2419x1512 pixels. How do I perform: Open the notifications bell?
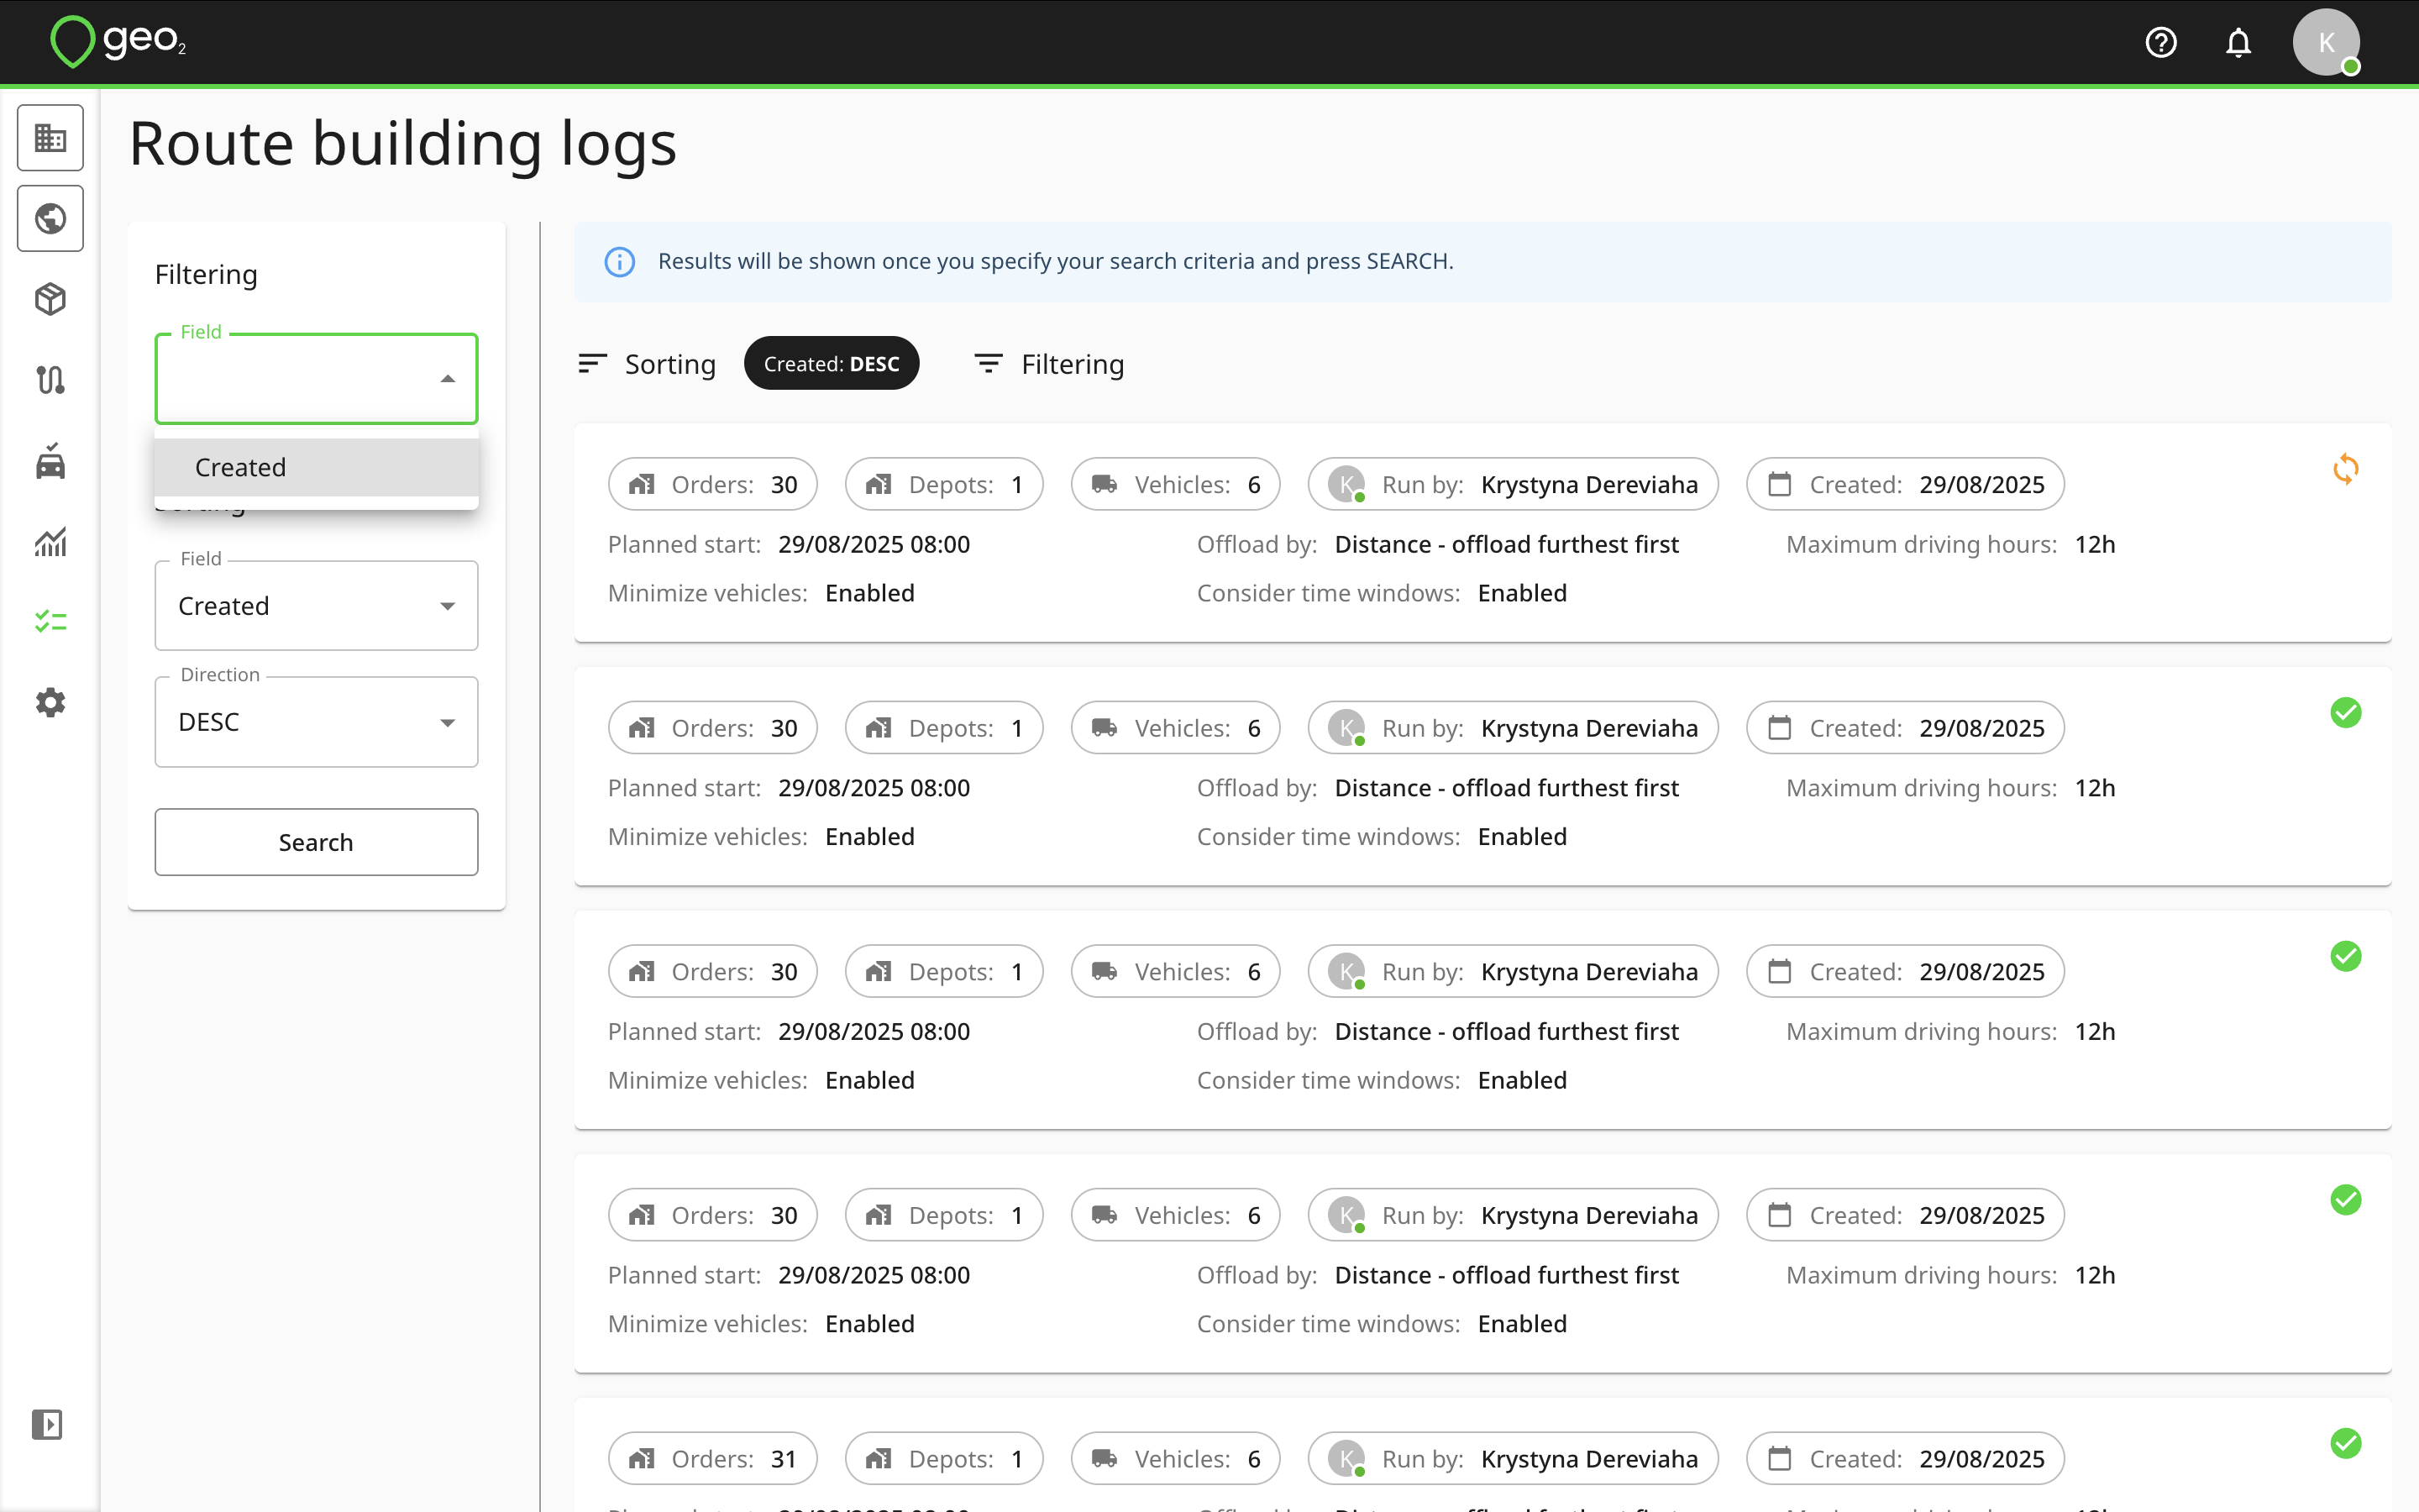point(2238,43)
